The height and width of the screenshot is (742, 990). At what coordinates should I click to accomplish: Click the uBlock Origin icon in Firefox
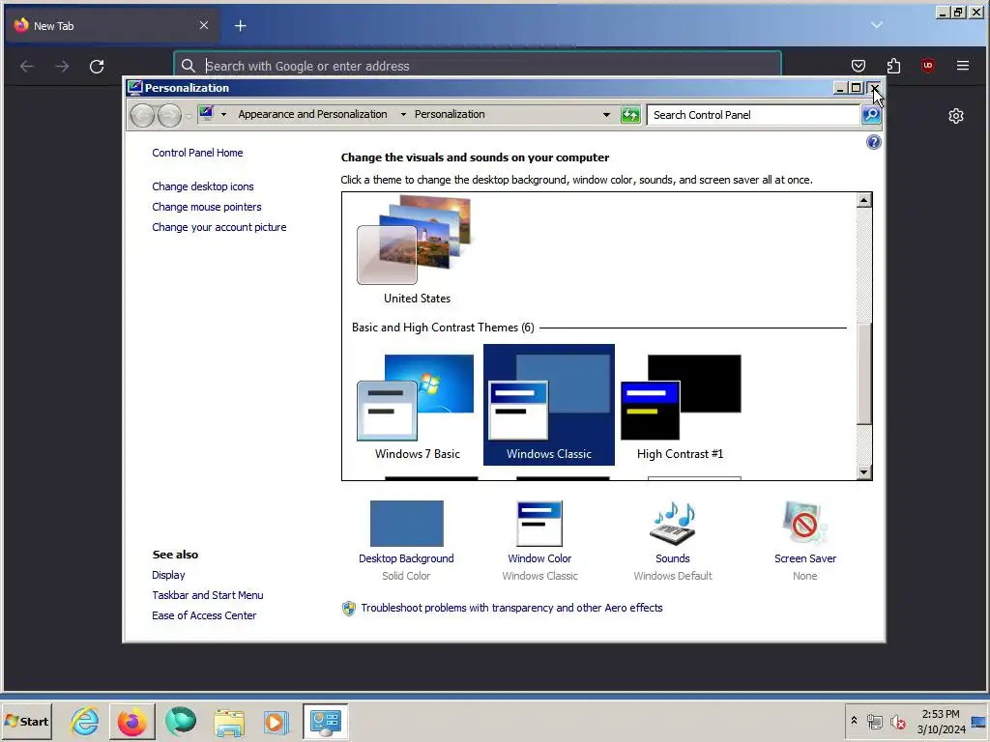(x=927, y=66)
